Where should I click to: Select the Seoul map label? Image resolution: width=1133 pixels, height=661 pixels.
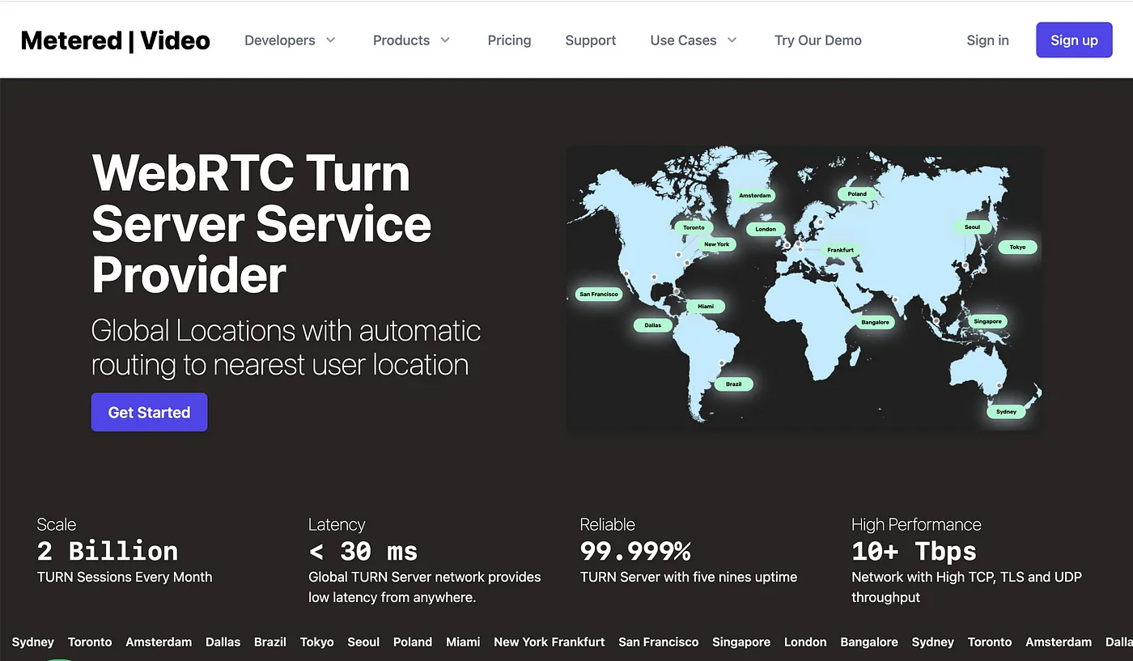[972, 227]
